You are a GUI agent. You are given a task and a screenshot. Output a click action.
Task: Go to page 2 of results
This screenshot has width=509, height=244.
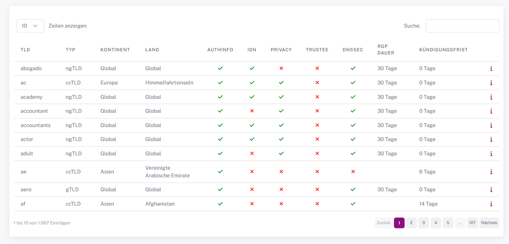411,223
